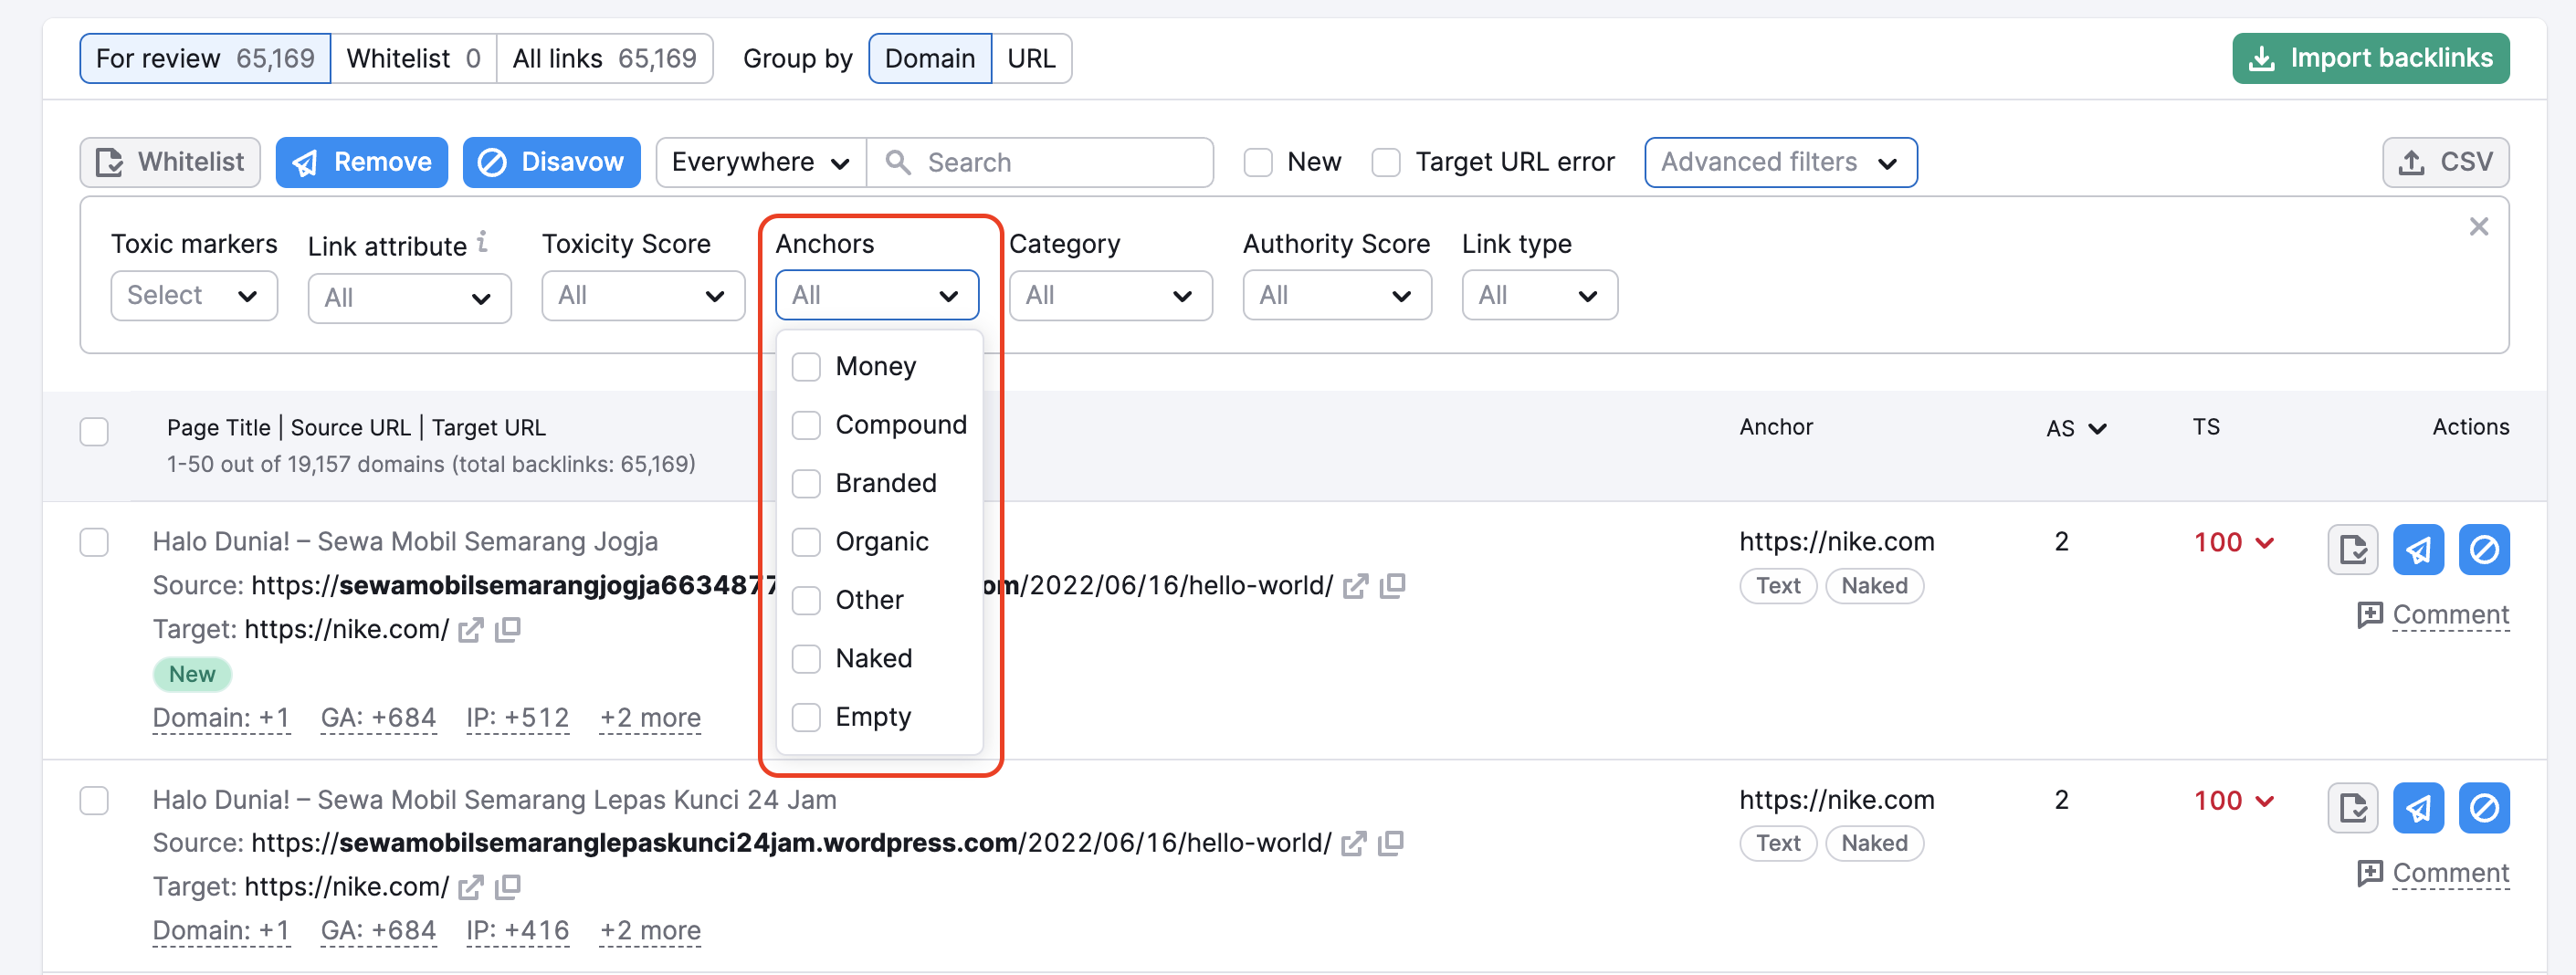This screenshot has height=975, width=2576.
Task: Group results by URL
Action: tap(1032, 58)
